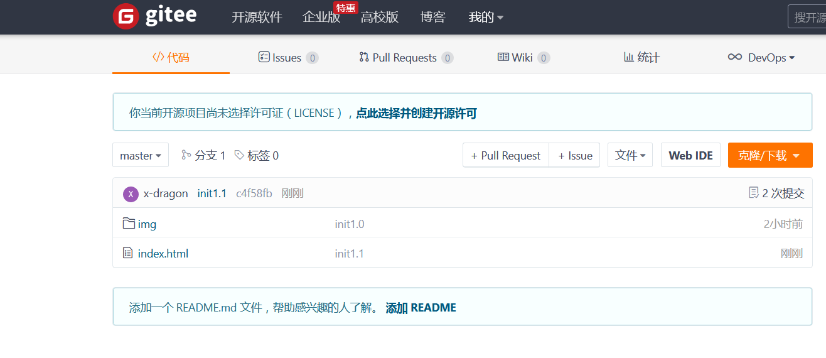Click the Issues count badge 0
Viewport: 826px width, 358px height.
(x=312, y=58)
